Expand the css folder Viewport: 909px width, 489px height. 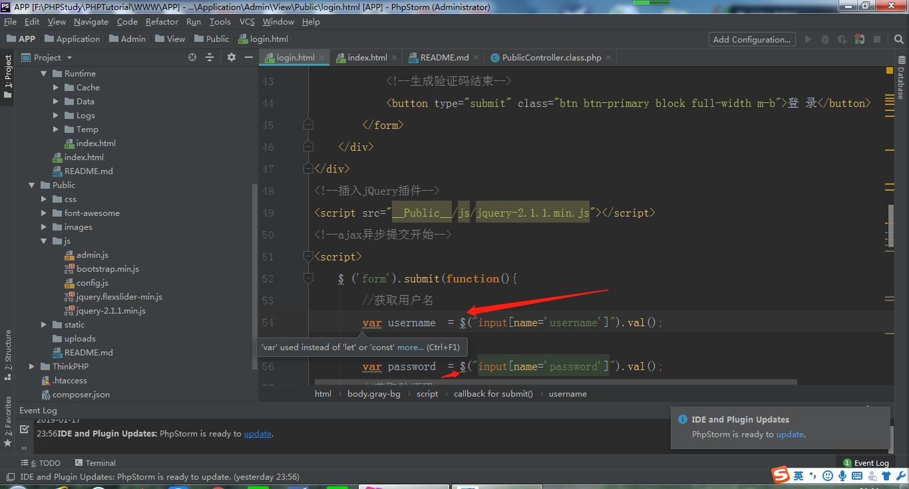pos(44,199)
